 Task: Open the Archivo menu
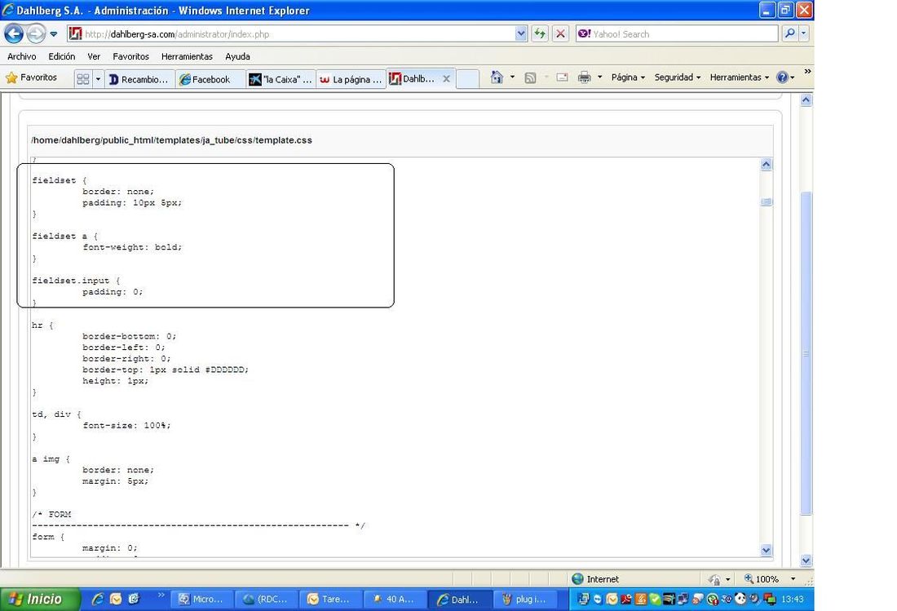click(x=22, y=56)
